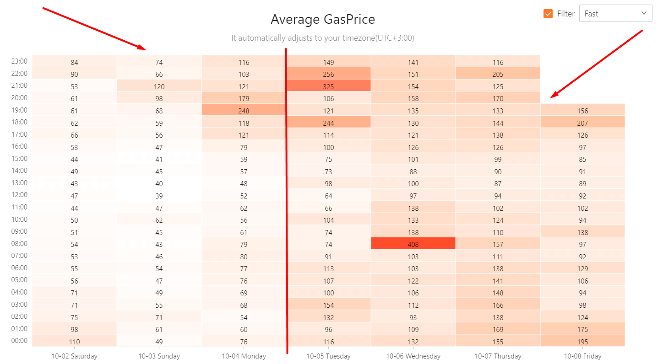Select the 179 cell on Monday 20:00

244,98
